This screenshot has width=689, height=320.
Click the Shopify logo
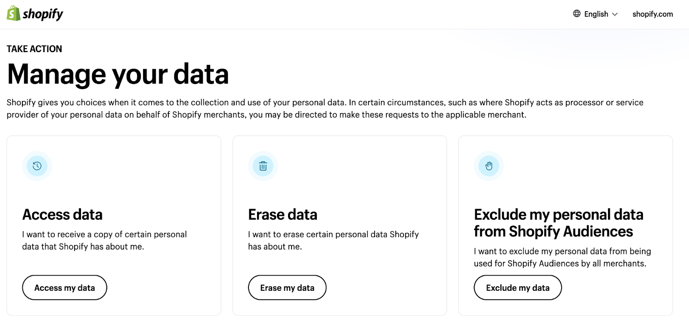[34, 13]
